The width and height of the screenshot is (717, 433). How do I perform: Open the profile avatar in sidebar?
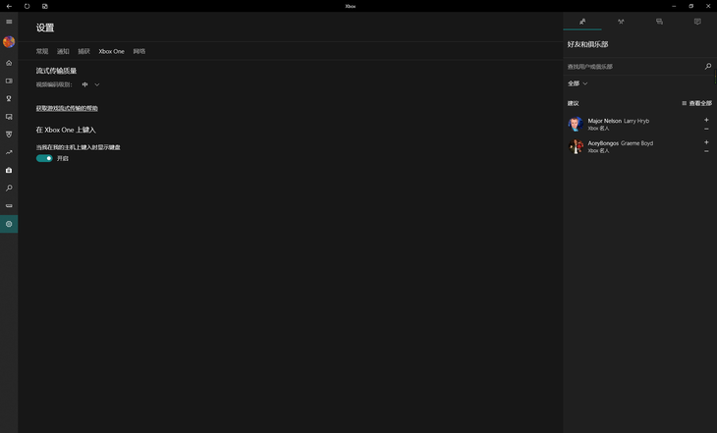click(9, 42)
